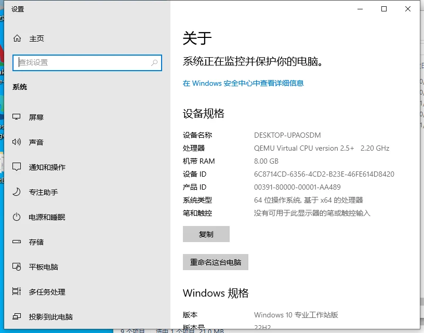Image resolution: width=424 pixels, height=333 pixels.
Task: Minimize the 设置 window
Action: tap(360, 9)
